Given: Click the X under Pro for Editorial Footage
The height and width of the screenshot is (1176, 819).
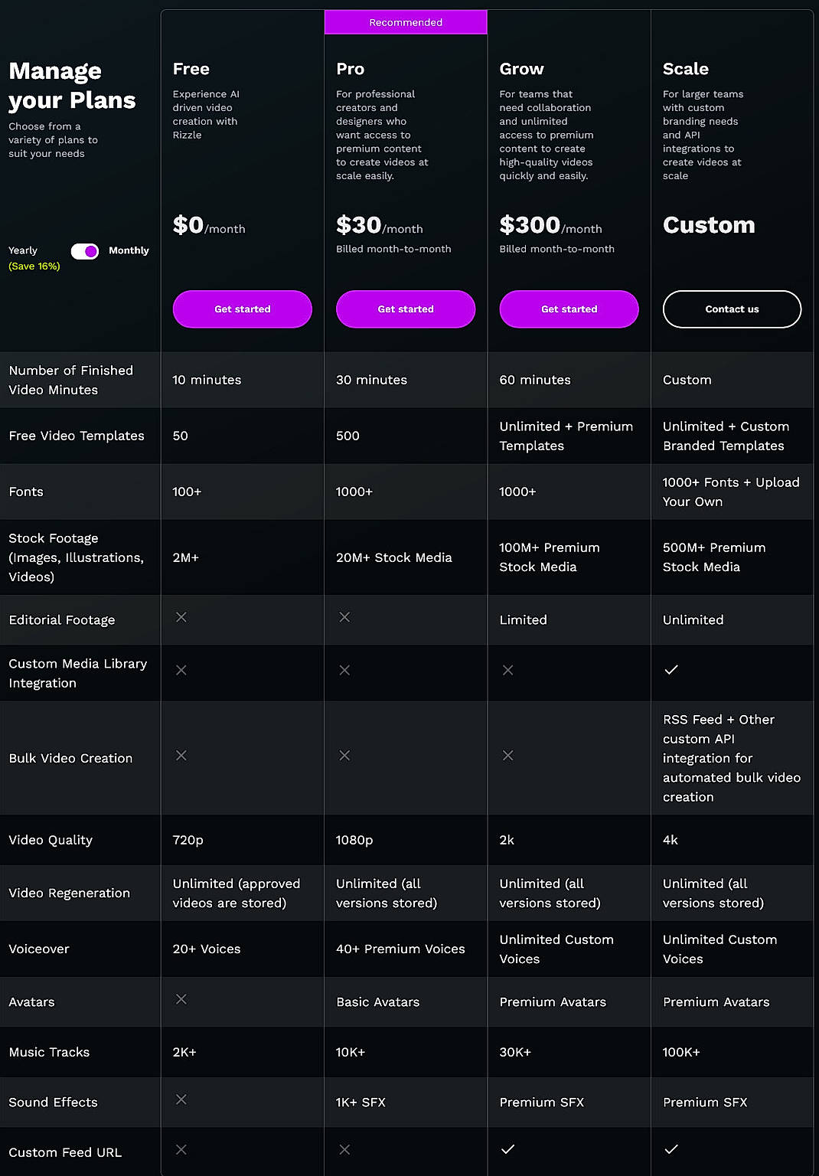Looking at the screenshot, I should [x=344, y=617].
